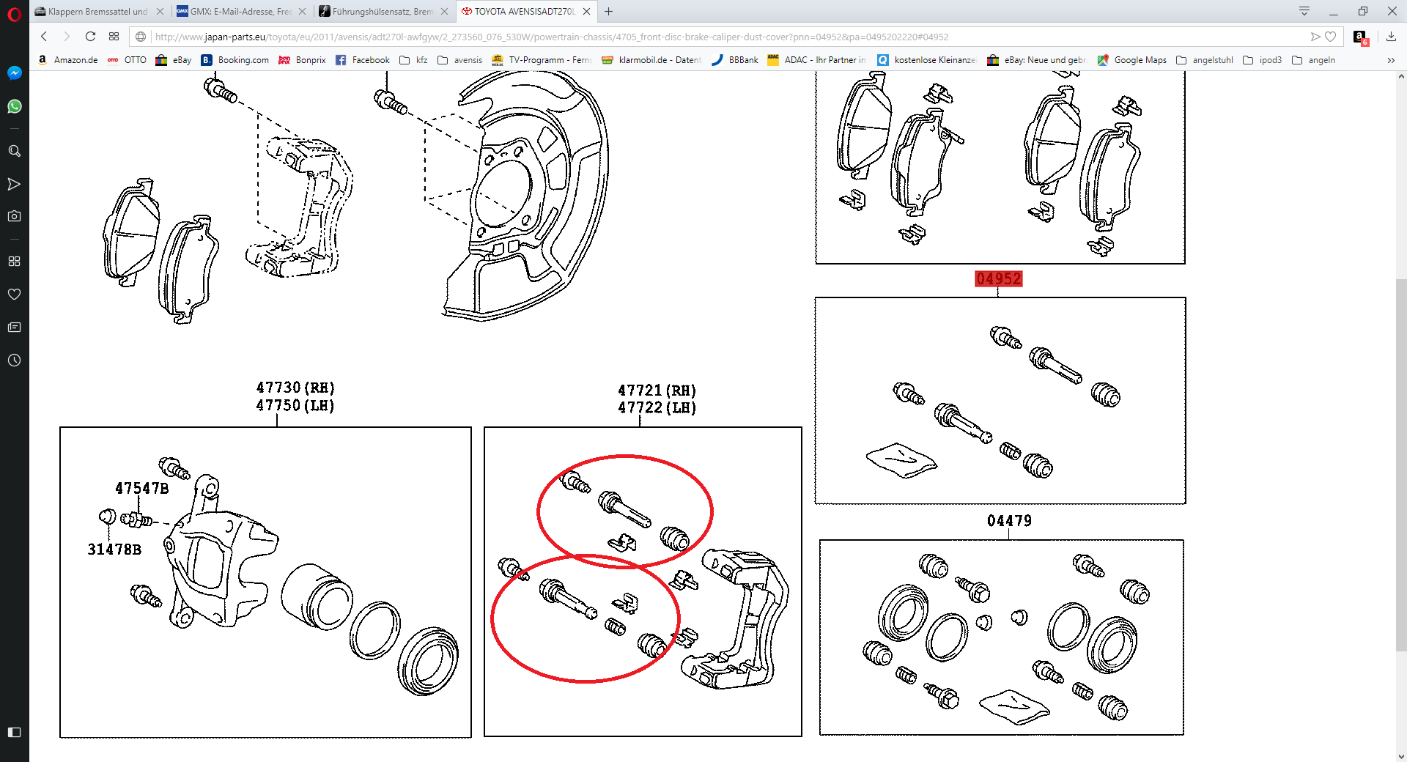Open the OTTO bookmark
Image resolution: width=1407 pixels, height=762 pixels.
point(127,60)
